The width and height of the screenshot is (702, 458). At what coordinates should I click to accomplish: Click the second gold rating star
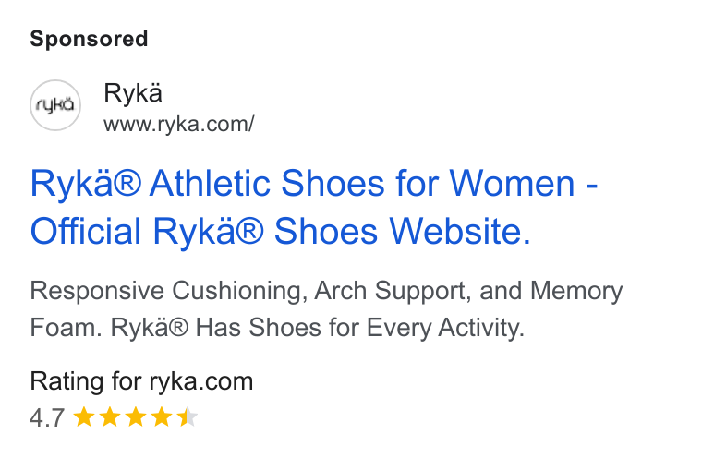click(110, 416)
